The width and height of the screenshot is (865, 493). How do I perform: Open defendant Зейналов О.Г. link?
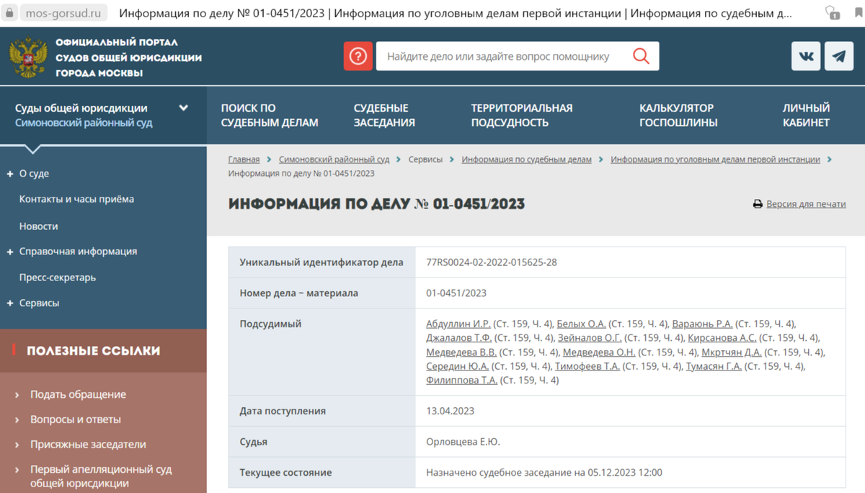coord(589,338)
